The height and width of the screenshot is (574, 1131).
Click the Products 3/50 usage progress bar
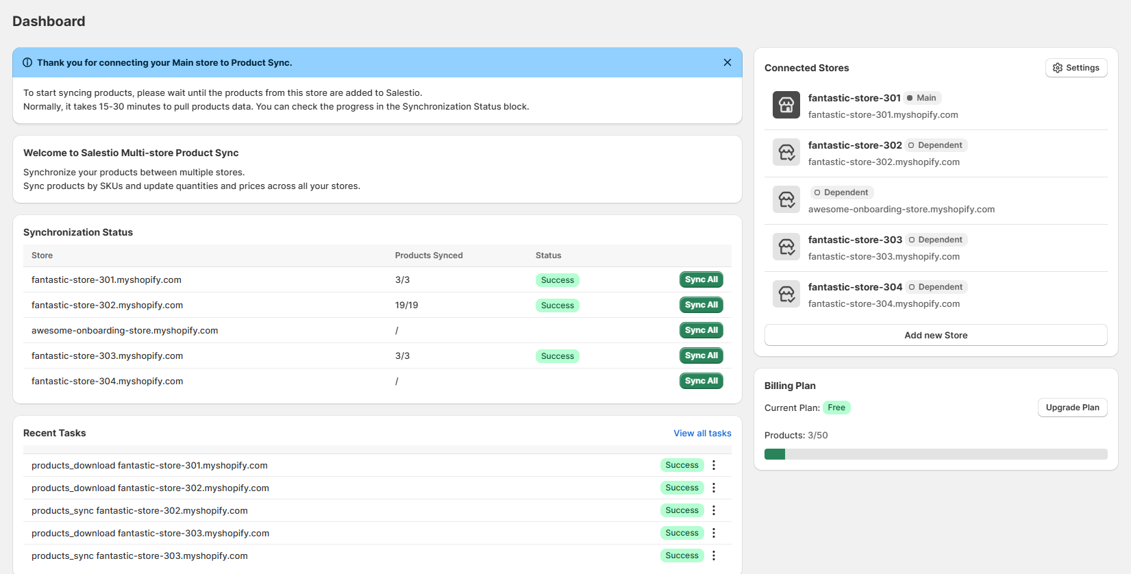(936, 454)
